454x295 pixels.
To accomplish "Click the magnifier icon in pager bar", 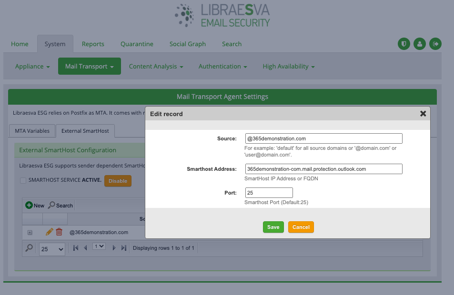I will [x=29, y=248].
